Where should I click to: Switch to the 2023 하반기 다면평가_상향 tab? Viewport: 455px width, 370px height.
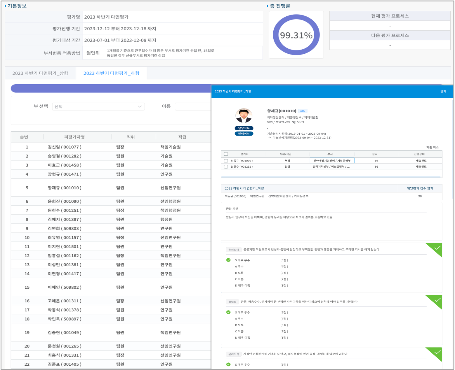click(40, 73)
